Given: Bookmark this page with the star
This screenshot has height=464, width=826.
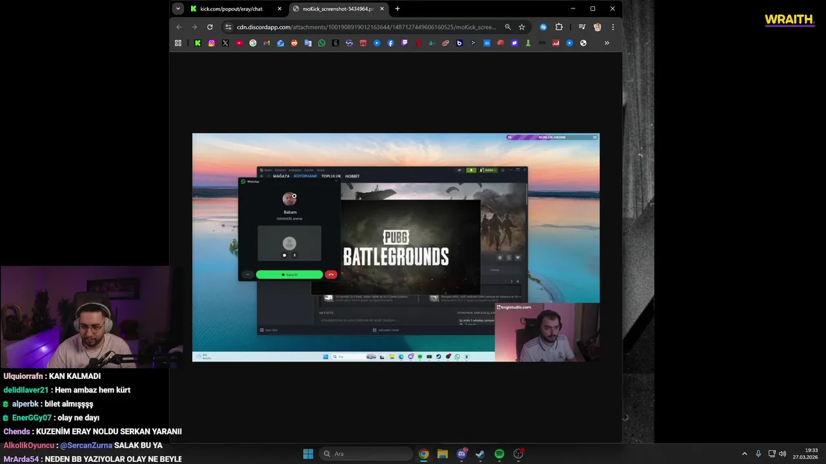Looking at the screenshot, I should [521, 27].
